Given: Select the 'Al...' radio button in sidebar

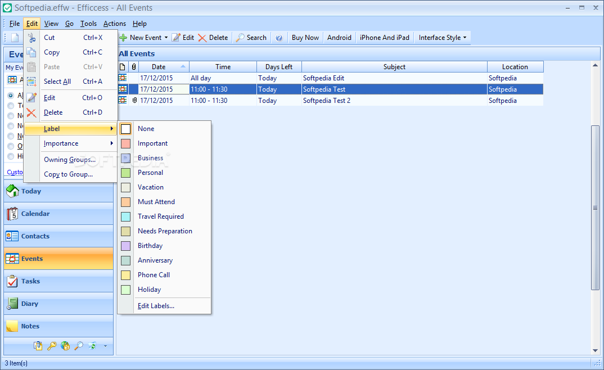Looking at the screenshot, I should tap(11, 95).
